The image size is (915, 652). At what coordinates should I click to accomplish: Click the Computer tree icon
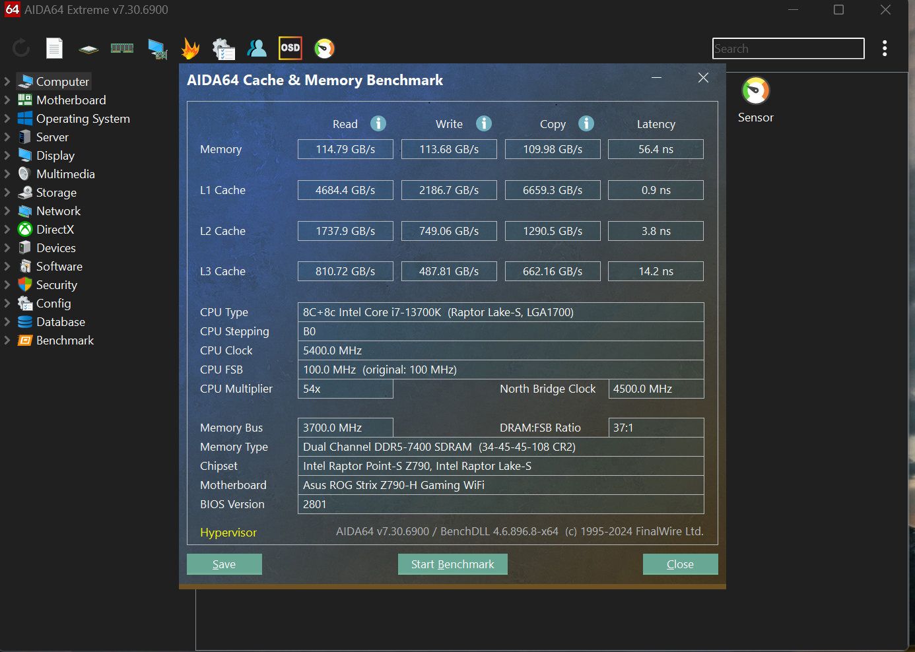25,81
